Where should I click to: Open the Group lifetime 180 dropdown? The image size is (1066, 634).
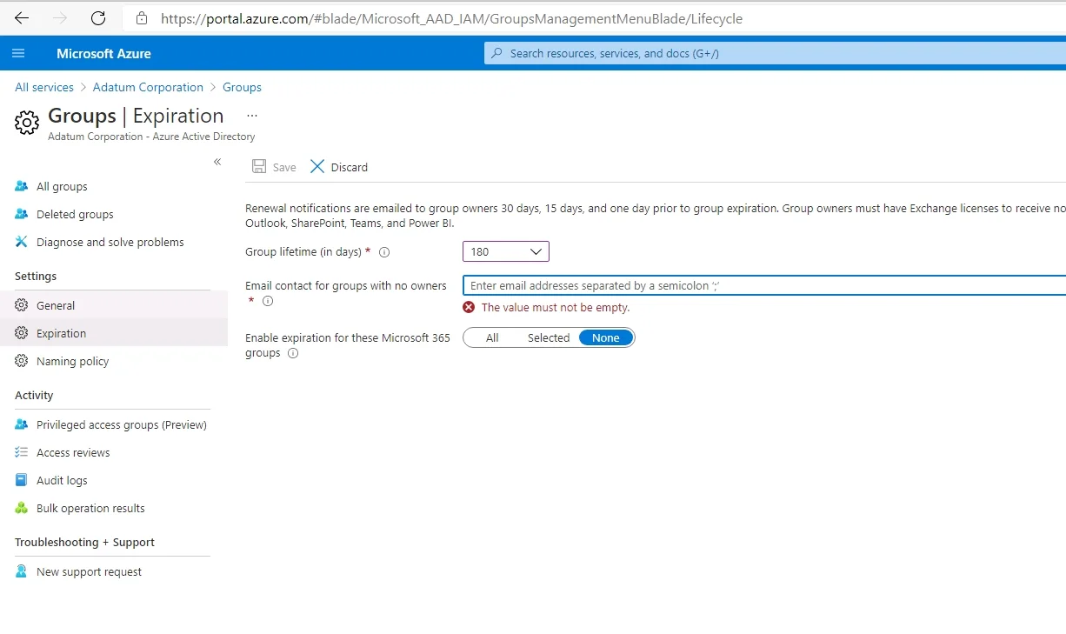[506, 251]
